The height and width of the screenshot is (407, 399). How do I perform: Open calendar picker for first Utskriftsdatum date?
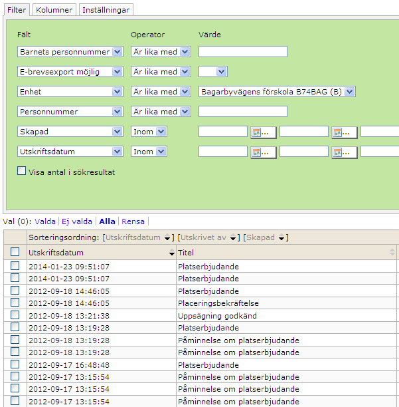point(264,152)
